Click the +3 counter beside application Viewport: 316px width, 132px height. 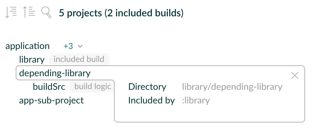(x=68, y=46)
